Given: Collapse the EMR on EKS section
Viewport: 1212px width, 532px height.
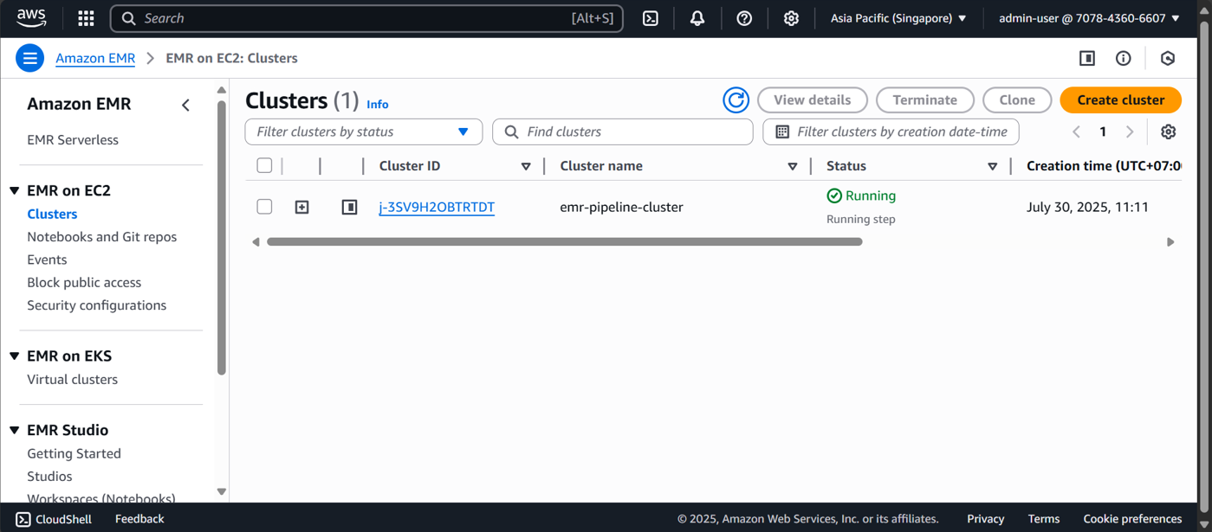Looking at the screenshot, I should (15, 356).
